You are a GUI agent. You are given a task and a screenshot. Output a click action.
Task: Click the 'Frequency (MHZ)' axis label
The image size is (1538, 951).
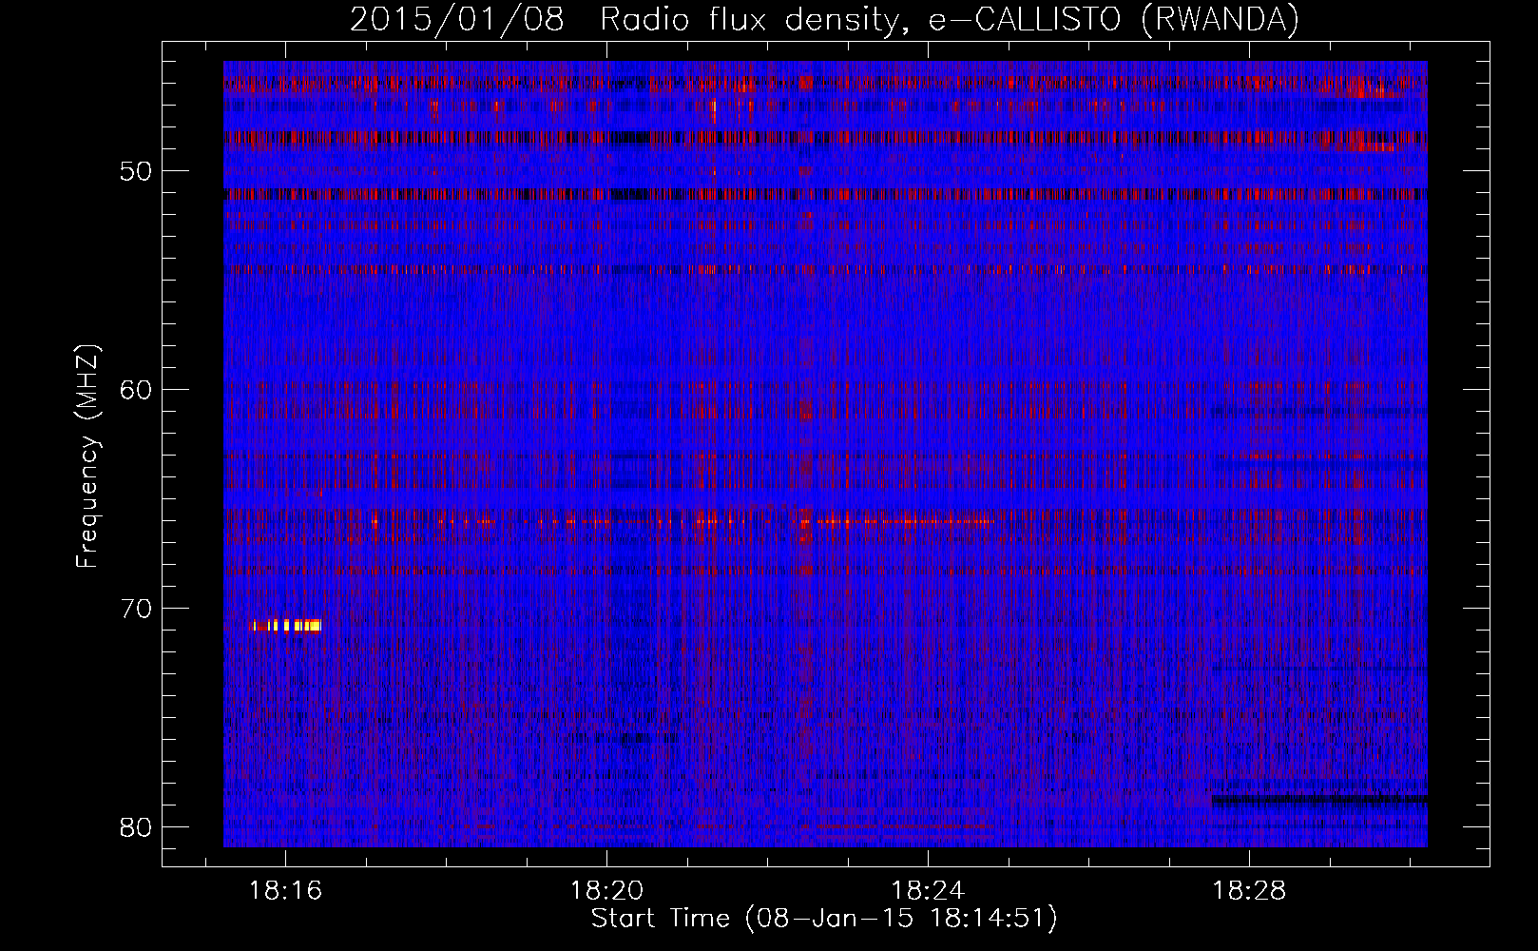(87, 456)
